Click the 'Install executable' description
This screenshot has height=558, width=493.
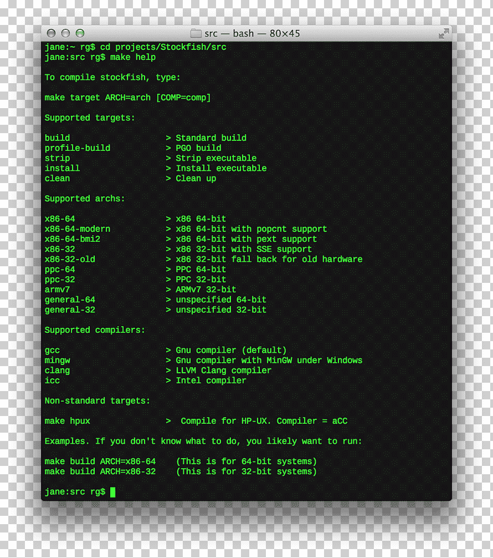[x=221, y=168]
